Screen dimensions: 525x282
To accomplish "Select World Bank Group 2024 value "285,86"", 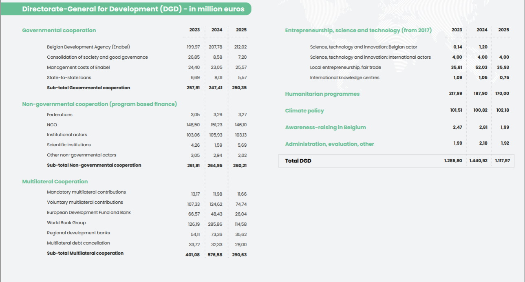I will pyautogui.click(x=215, y=224).
